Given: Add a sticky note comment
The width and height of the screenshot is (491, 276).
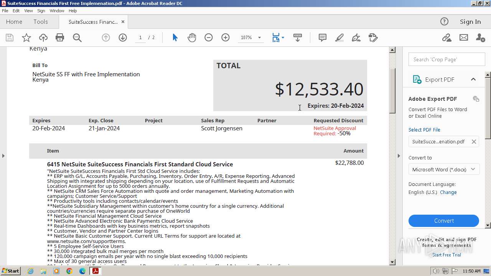Looking at the screenshot, I should pos(323,38).
